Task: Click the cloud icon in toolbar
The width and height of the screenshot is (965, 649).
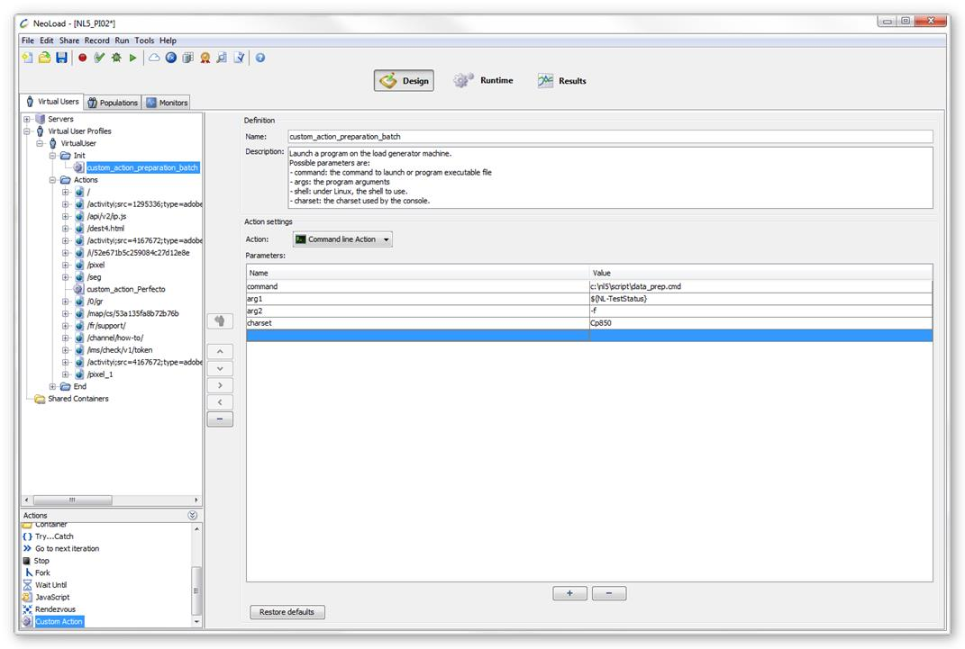Action: pos(154,58)
